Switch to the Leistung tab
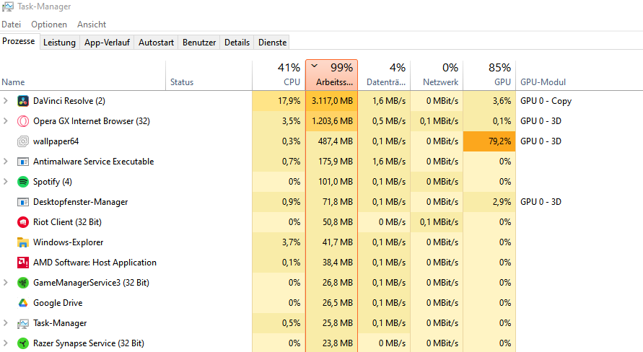The image size is (643, 352). coord(59,43)
